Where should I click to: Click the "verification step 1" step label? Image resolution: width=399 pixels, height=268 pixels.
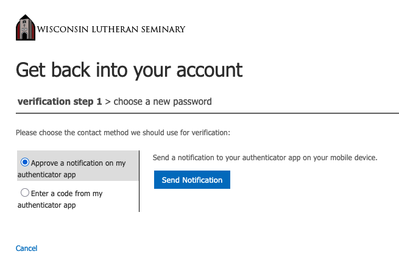[60, 102]
